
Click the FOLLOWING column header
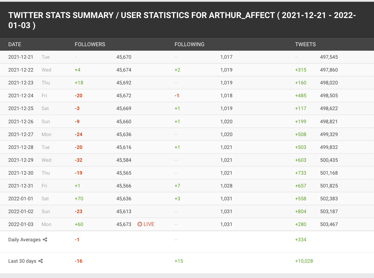pyautogui.click(x=189, y=44)
